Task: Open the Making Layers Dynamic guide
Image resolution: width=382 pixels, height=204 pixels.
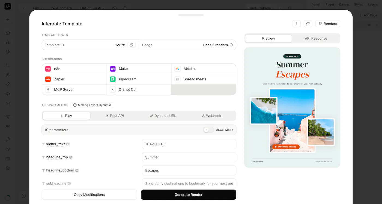Action: click(x=92, y=105)
